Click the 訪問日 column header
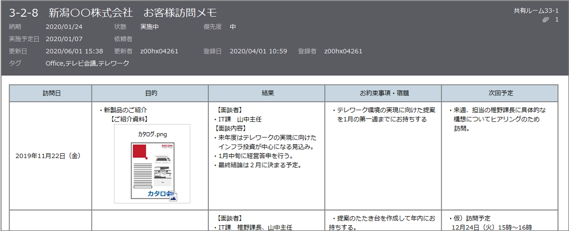Screen dimensions: 569x231 (x=50, y=93)
